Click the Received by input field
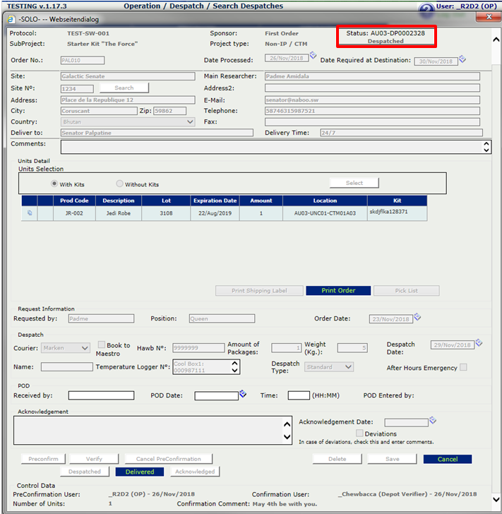This screenshot has height=514, width=502. point(101,395)
